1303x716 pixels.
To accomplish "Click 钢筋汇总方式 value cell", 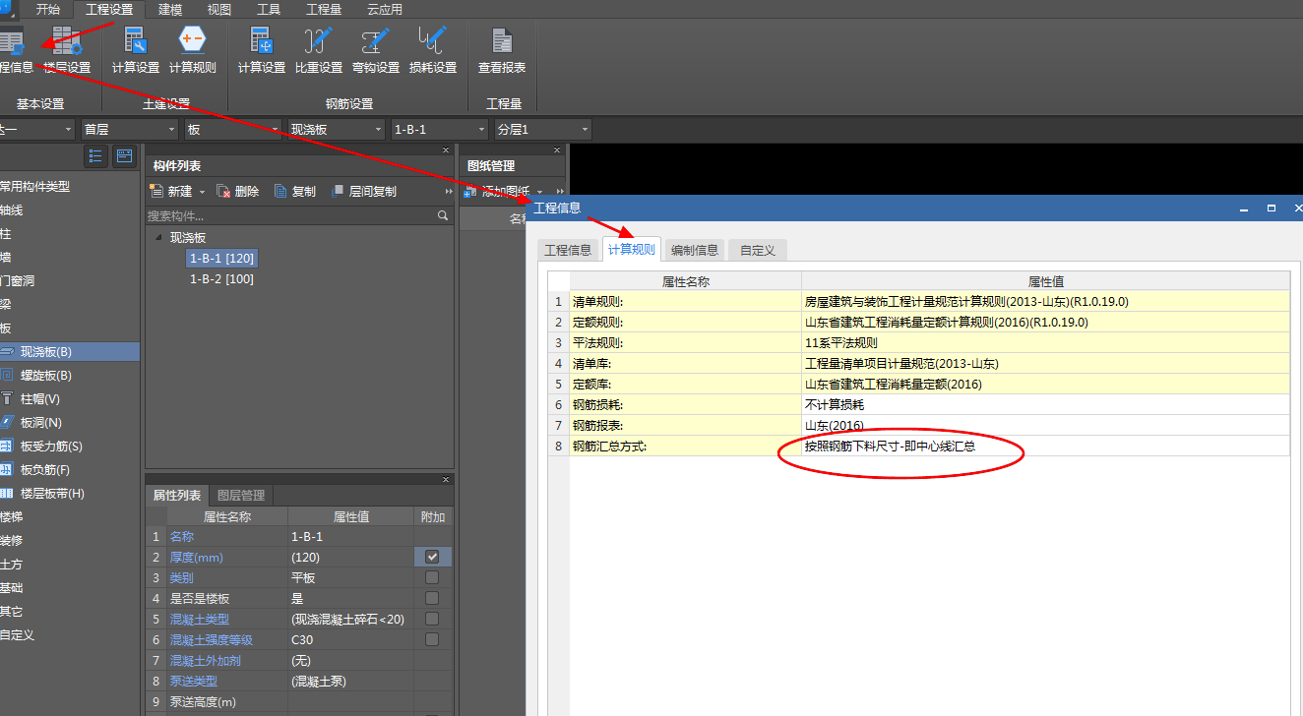I will tap(1045, 446).
